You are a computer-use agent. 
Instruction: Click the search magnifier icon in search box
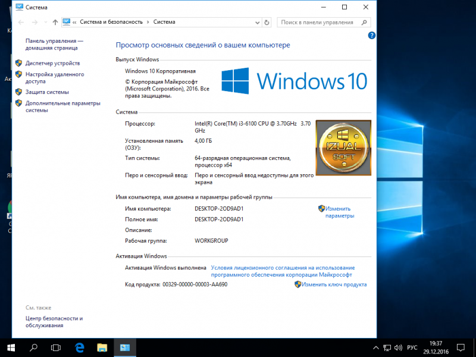(364, 22)
